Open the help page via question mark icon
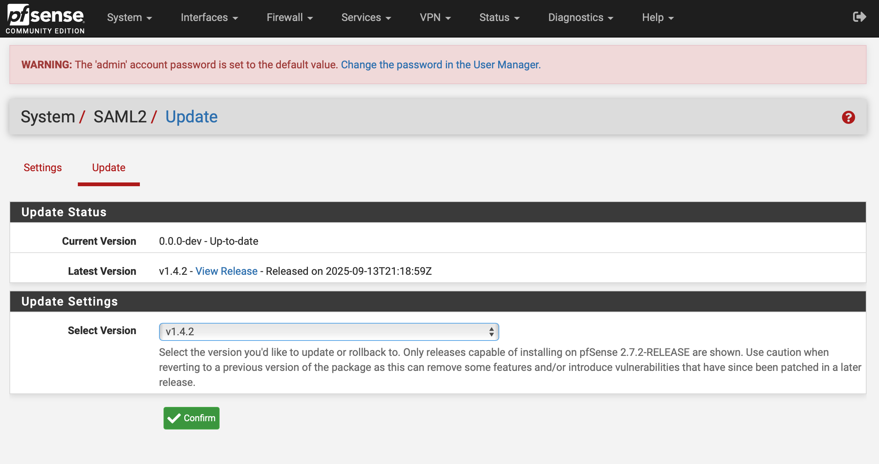Viewport: 879px width, 464px height. pos(849,118)
